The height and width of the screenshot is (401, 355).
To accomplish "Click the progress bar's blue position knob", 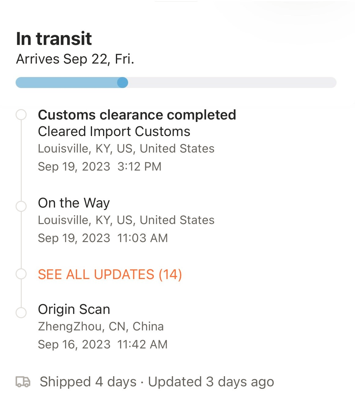I will pos(123,83).
